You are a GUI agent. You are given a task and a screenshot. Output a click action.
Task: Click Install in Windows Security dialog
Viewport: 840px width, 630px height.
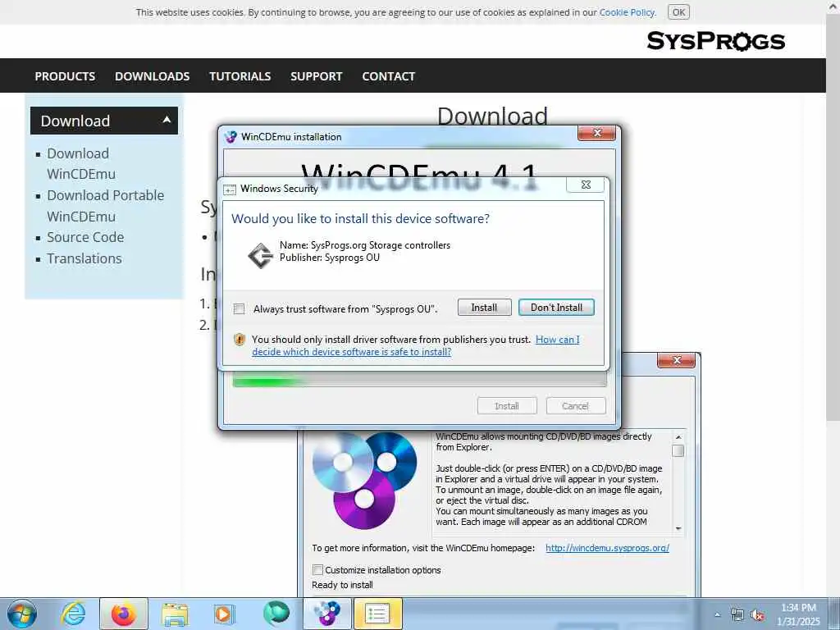(x=484, y=308)
